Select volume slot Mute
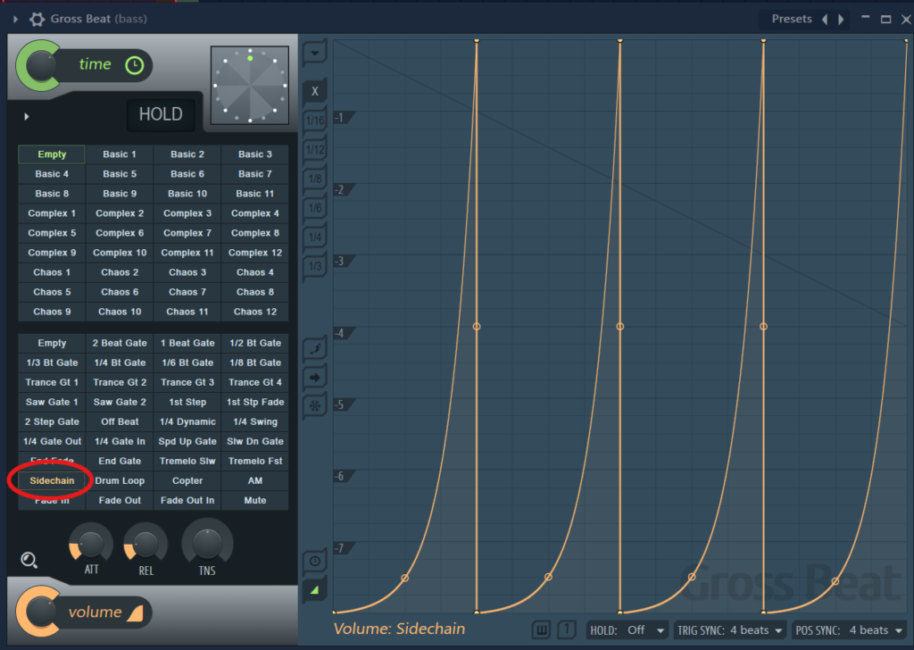This screenshot has height=650, width=914. [254, 501]
